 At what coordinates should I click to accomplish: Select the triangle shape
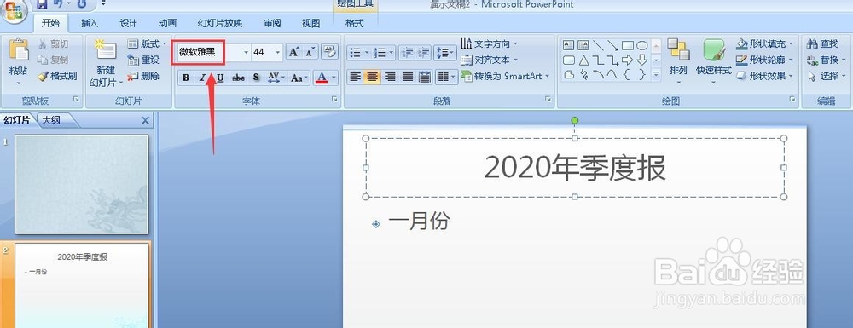pyautogui.click(x=583, y=60)
